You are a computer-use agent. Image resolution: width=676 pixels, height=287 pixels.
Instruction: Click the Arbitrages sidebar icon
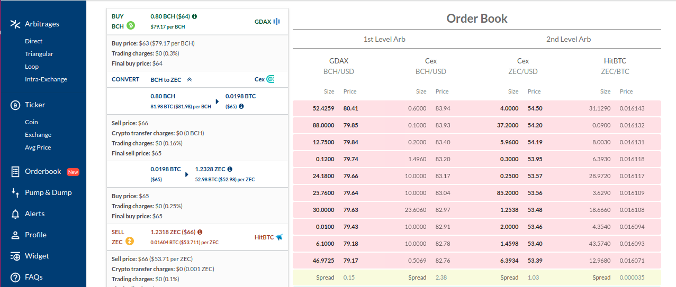coord(15,24)
